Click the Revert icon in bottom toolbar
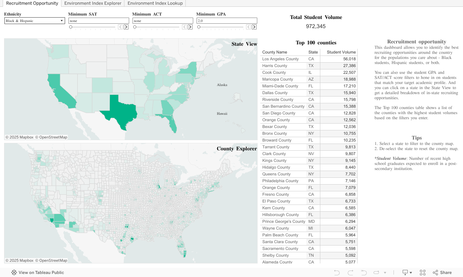Viewport: 463px width, 277px height. [x=364, y=273]
